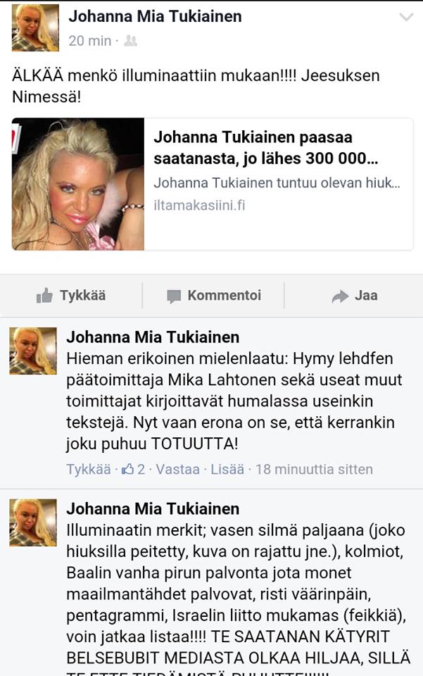Open the post author's profile picture
Screen dimensions: 423x676
click(x=35, y=27)
